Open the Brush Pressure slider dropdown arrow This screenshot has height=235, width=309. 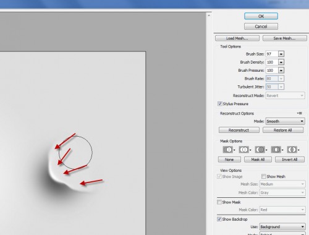coord(281,70)
